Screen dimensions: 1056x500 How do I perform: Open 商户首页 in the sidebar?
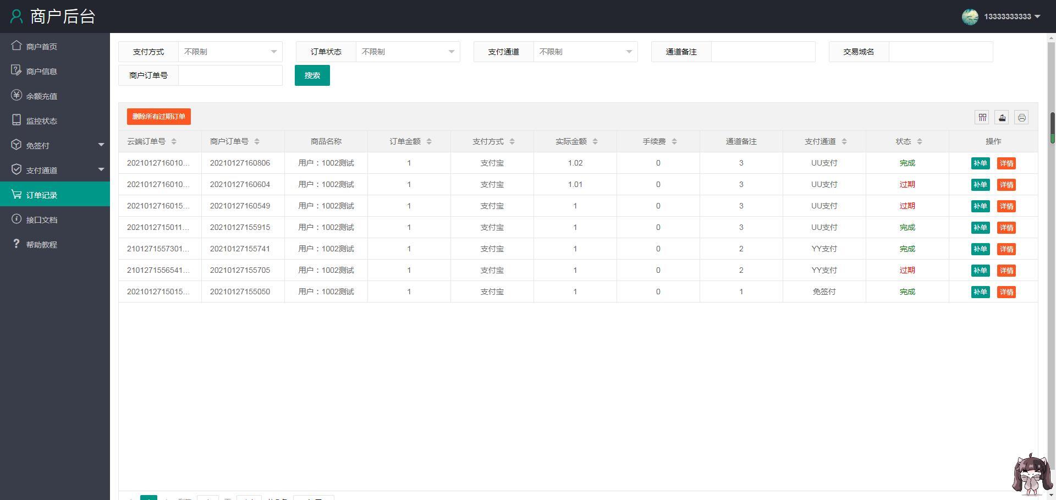click(x=42, y=47)
